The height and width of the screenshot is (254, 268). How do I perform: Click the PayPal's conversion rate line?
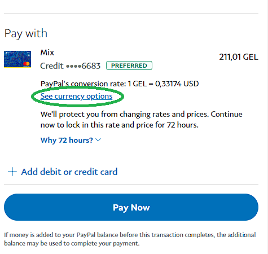coord(120,84)
